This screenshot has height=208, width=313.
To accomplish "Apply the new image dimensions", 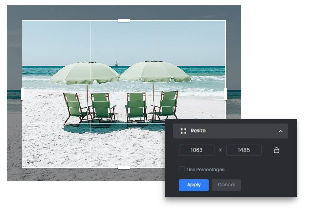I will click(194, 185).
